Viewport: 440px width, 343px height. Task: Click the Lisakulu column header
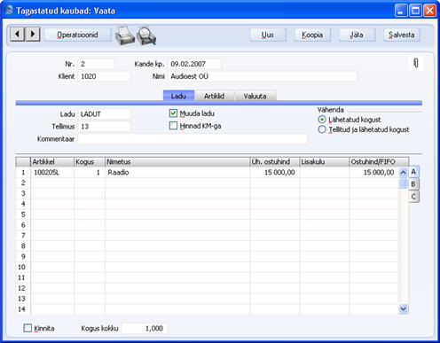click(x=325, y=162)
